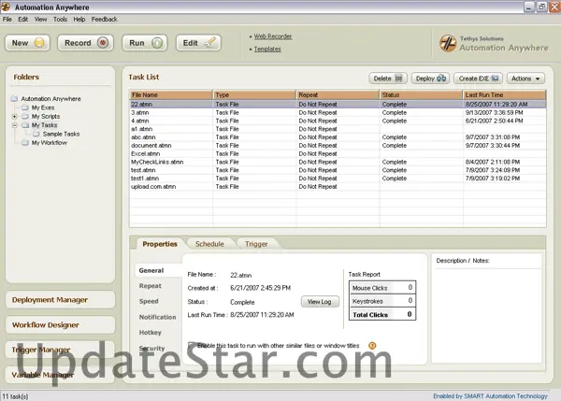
Task: Select the document.atmn task row
Action: point(338,145)
